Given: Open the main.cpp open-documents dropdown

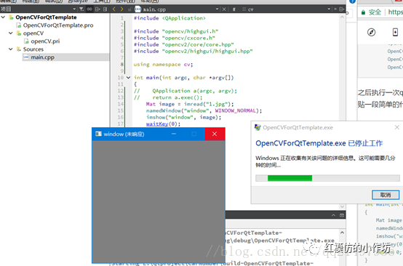Looking at the screenshot, I should (218, 9).
